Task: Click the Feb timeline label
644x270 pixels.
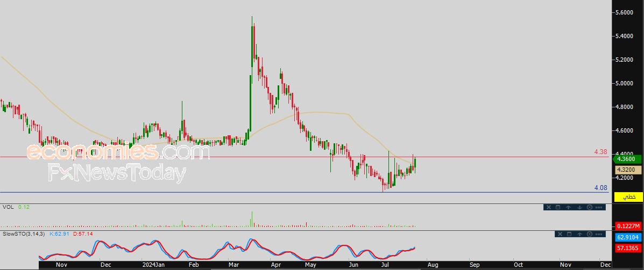Action: pyautogui.click(x=193, y=265)
